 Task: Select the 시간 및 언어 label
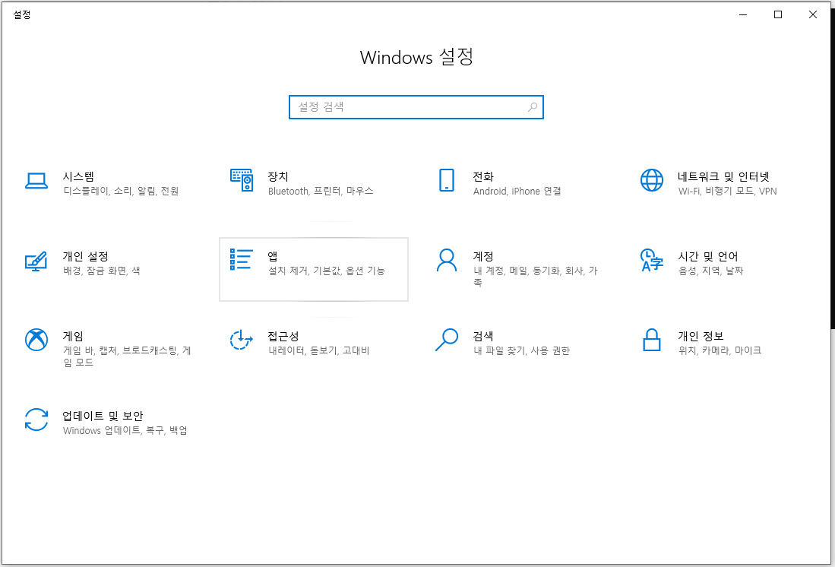(707, 256)
